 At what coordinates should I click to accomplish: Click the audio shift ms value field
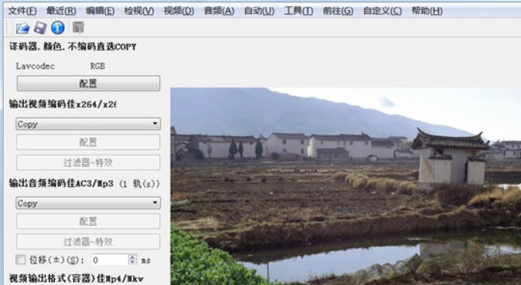(111, 260)
